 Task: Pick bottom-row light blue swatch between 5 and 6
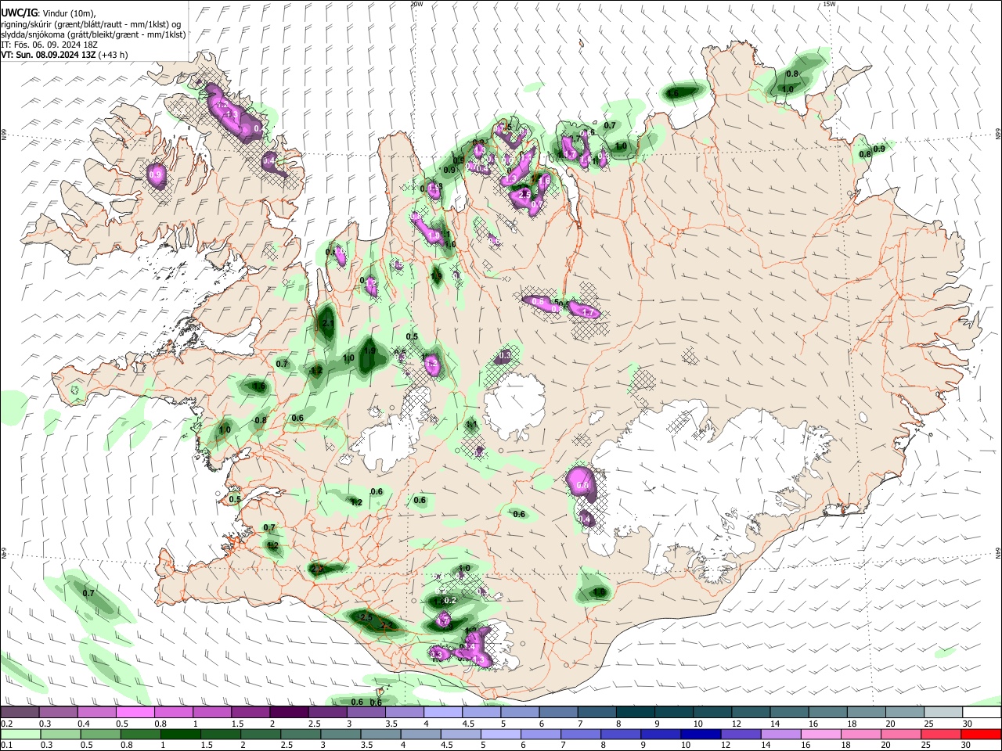point(502,734)
